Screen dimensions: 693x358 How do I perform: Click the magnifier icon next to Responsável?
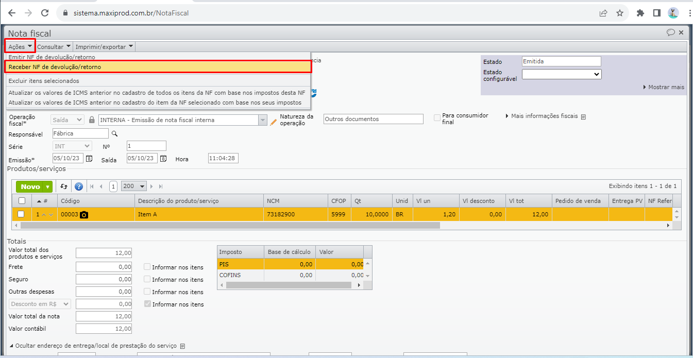click(115, 134)
